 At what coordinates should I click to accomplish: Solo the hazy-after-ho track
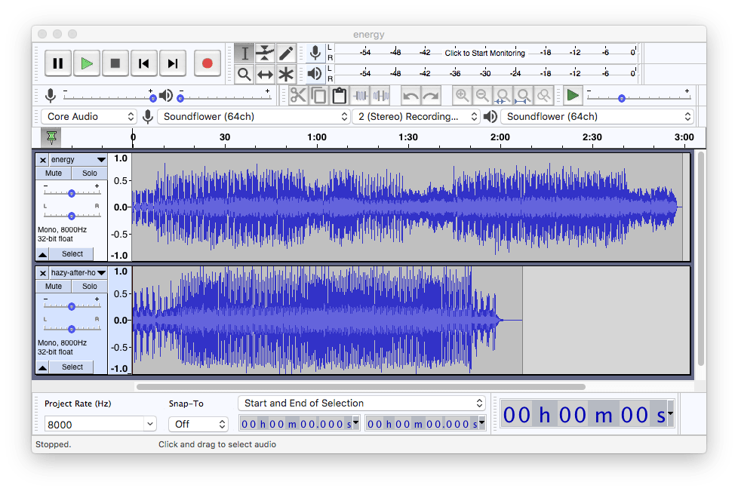click(90, 286)
